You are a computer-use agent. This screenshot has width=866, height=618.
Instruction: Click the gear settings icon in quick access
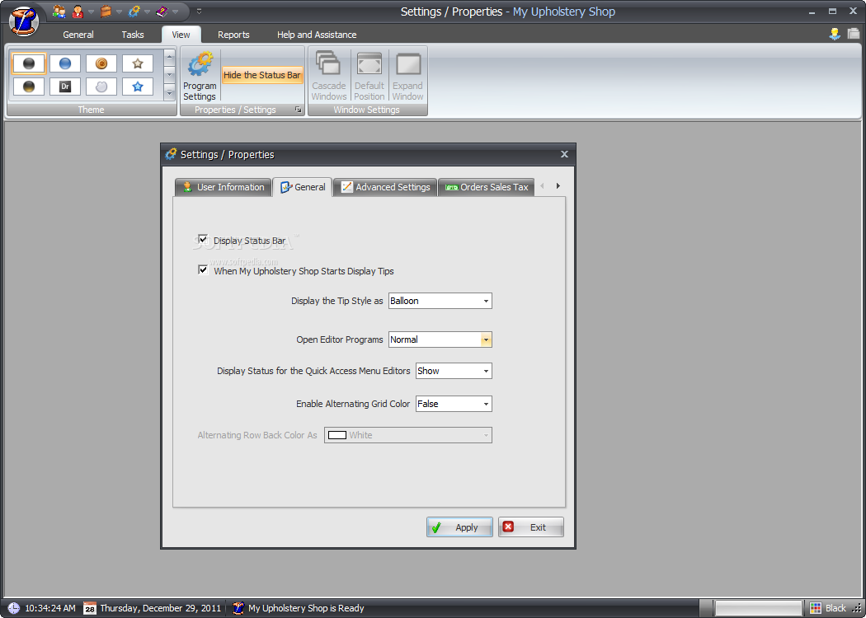coord(134,11)
